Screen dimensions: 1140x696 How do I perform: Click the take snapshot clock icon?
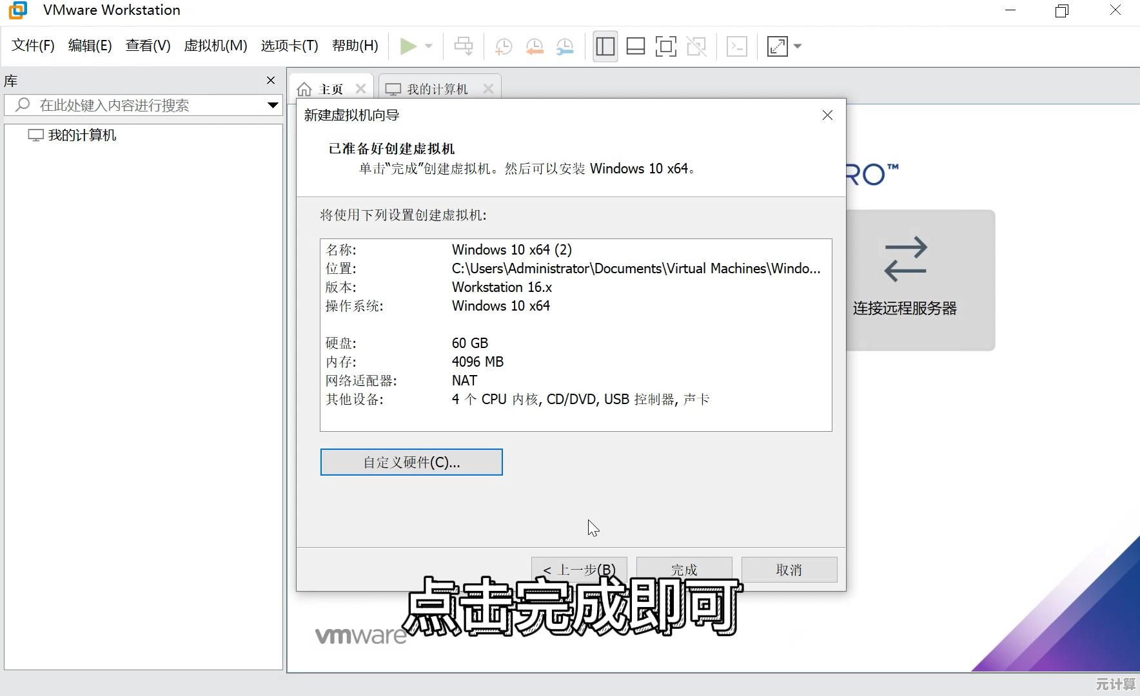point(503,46)
